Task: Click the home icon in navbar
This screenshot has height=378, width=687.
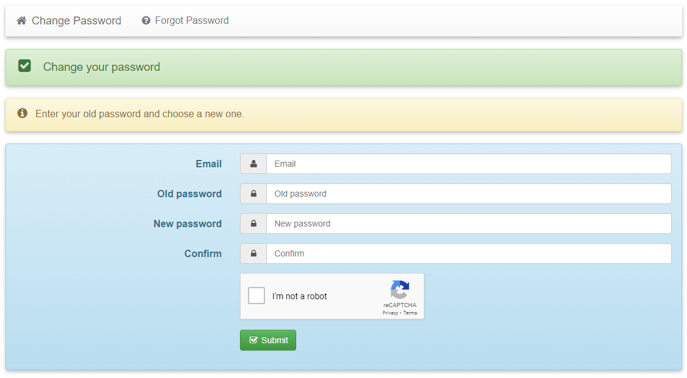Action: (21, 21)
